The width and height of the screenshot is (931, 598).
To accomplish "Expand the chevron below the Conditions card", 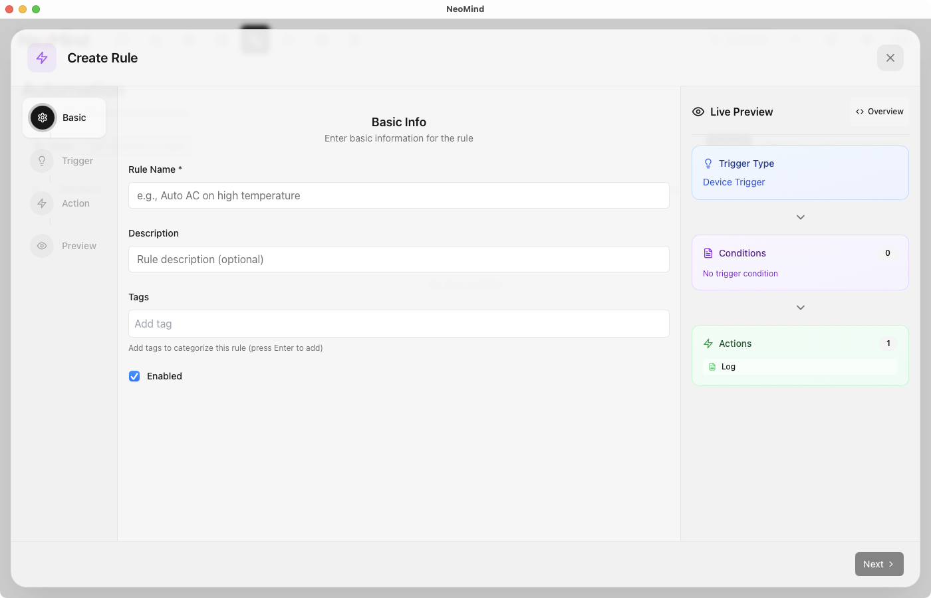I will [x=800, y=307].
